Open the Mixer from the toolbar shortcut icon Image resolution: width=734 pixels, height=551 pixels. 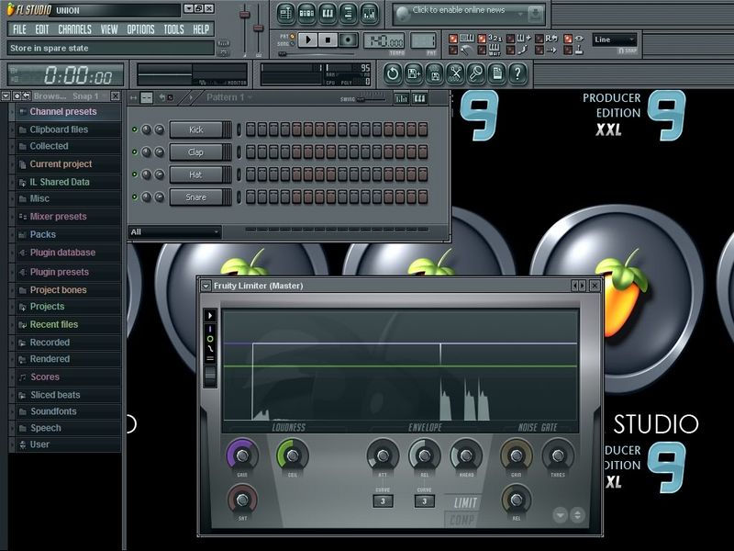pyautogui.click(x=370, y=14)
